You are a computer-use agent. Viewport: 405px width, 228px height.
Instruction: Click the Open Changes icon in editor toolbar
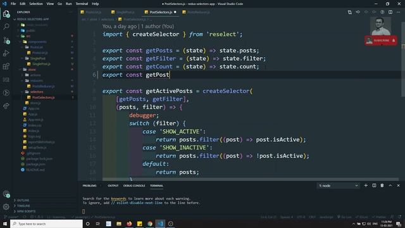350,12
